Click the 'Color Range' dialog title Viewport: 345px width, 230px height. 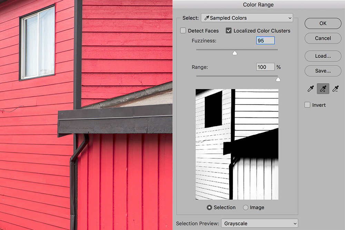click(x=258, y=4)
